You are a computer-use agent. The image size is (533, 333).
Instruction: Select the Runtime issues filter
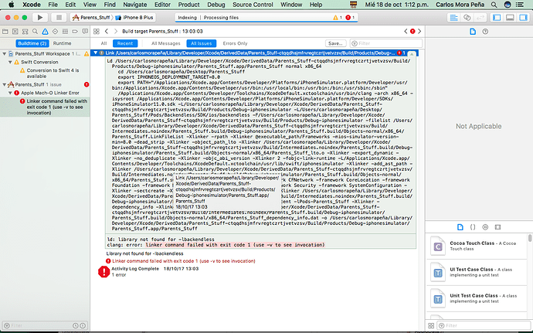pyautogui.click(x=63, y=43)
